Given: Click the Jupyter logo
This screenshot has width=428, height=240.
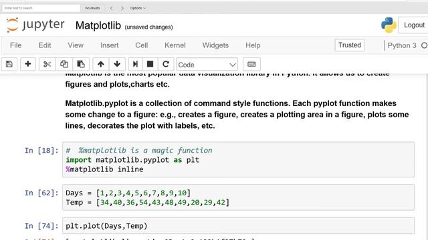Looking at the screenshot, I should coord(35,25).
